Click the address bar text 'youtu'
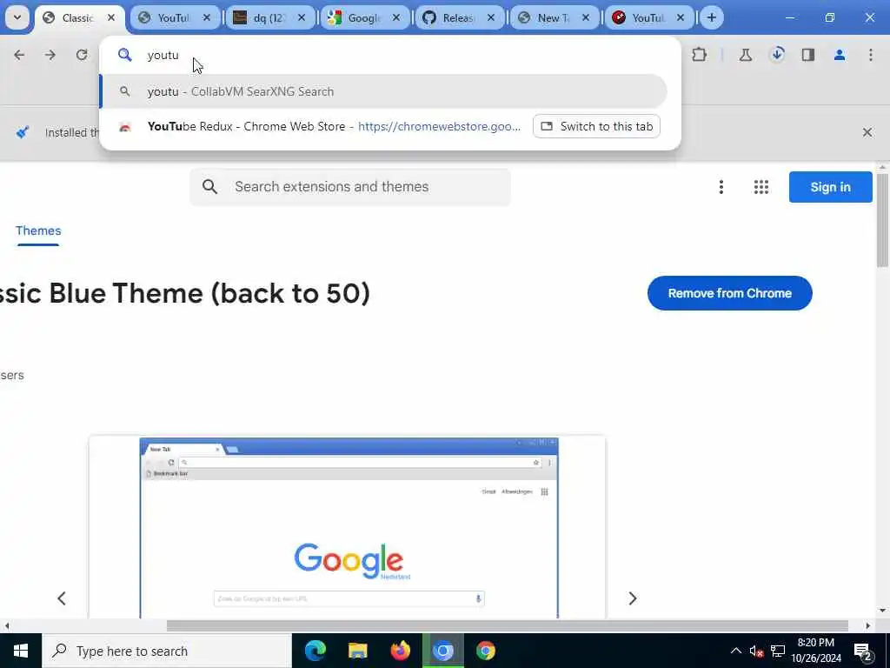 coord(163,55)
